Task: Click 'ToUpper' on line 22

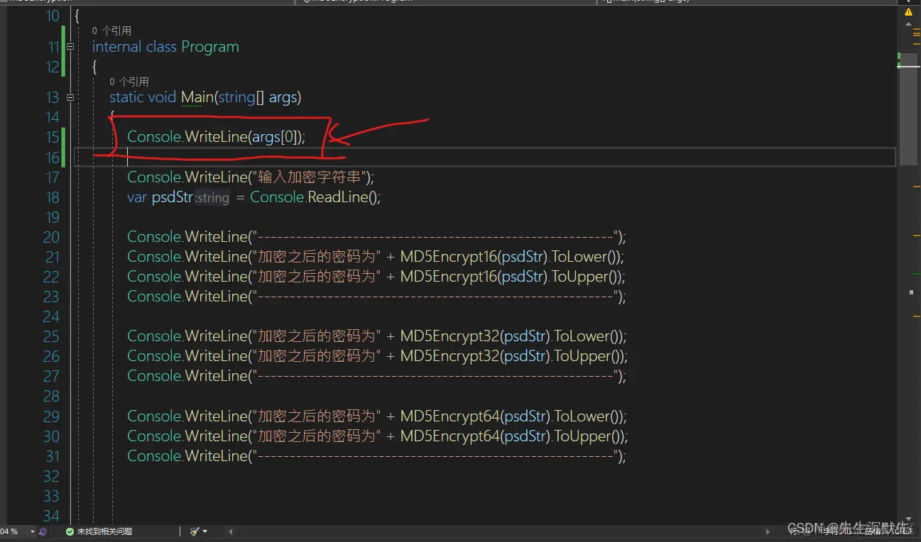Action: tap(581, 277)
